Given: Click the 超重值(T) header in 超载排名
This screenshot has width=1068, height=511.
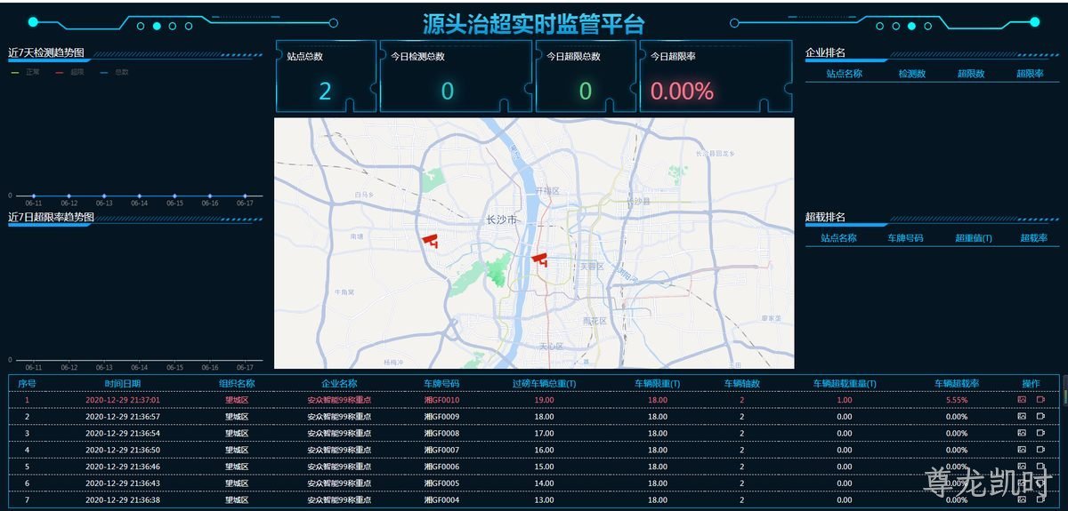Looking at the screenshot, I should point(974,238).
